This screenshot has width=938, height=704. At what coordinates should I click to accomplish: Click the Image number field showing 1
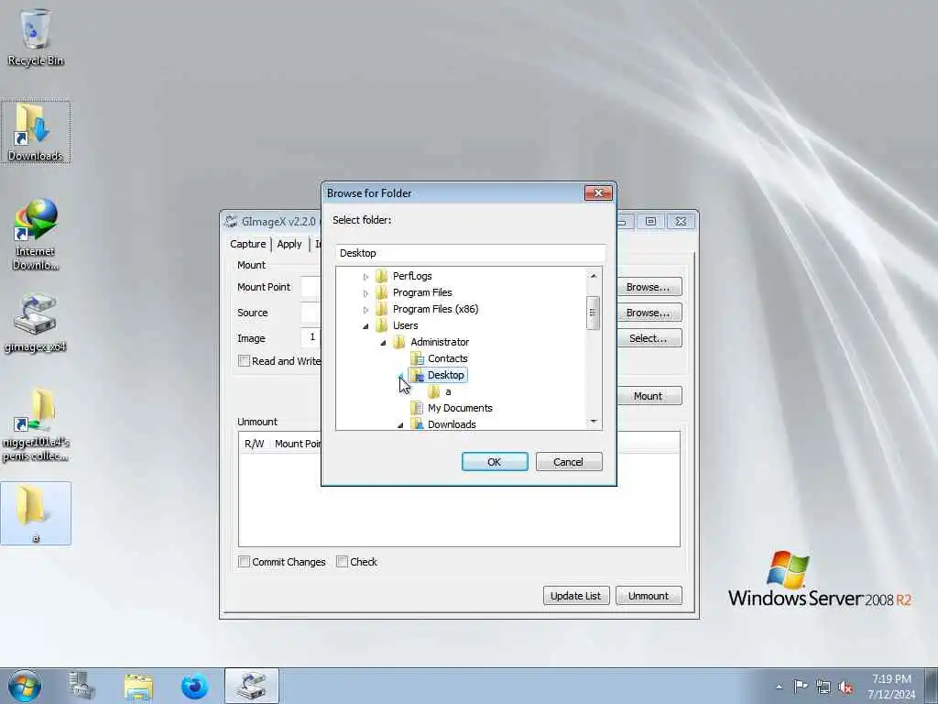point(311,337)
